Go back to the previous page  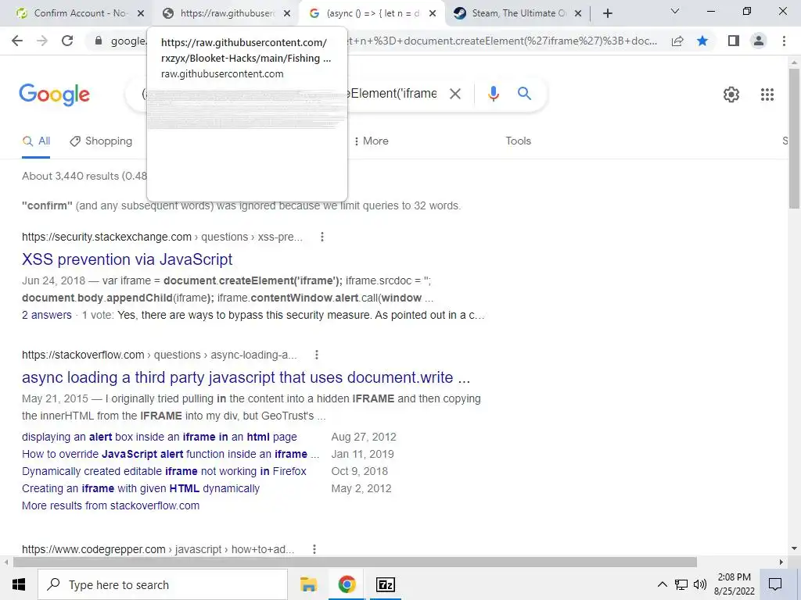(17, 41)
